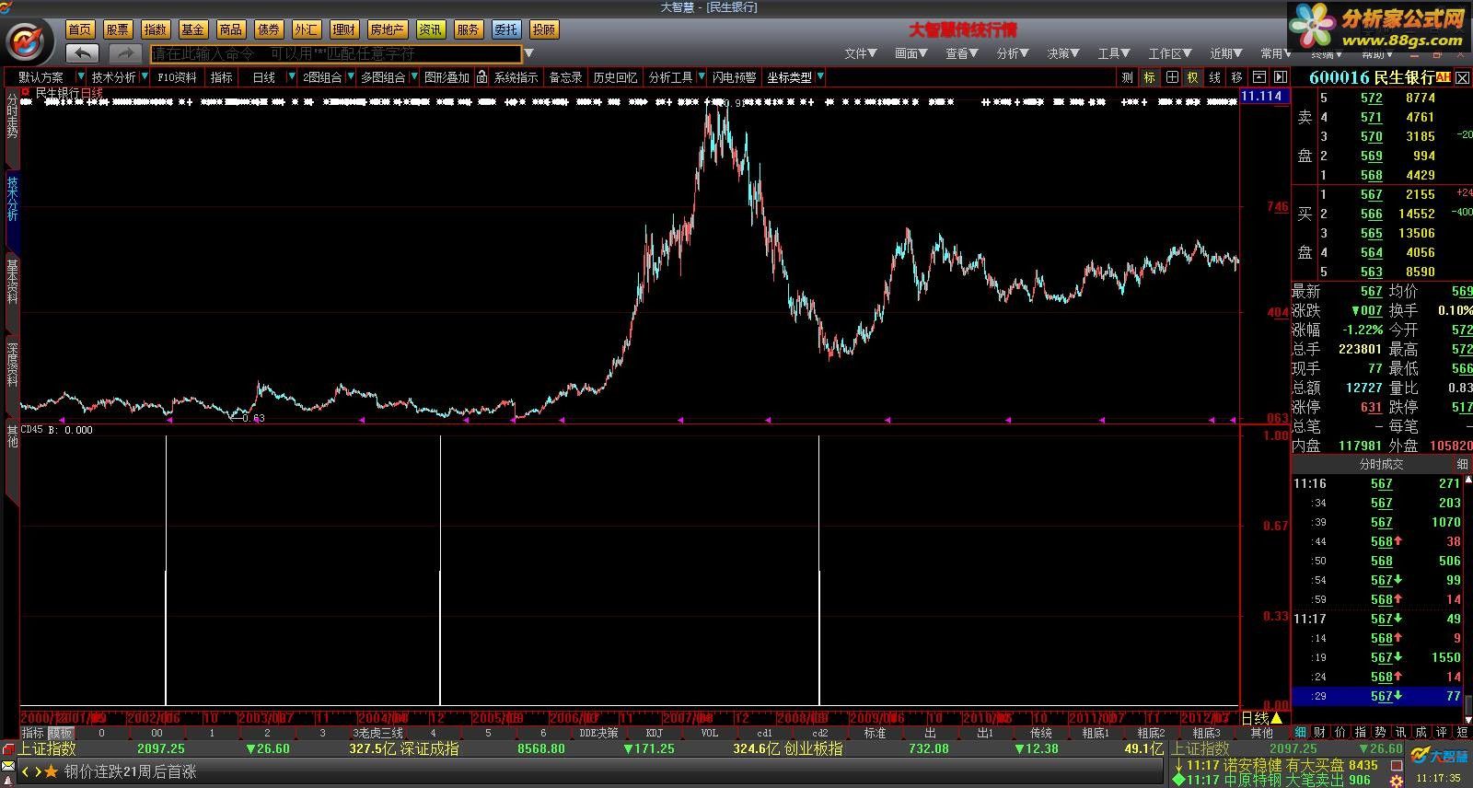Open the 画面 menu
This screenshot has width=1473, height=788.
(x=911, y=53)
